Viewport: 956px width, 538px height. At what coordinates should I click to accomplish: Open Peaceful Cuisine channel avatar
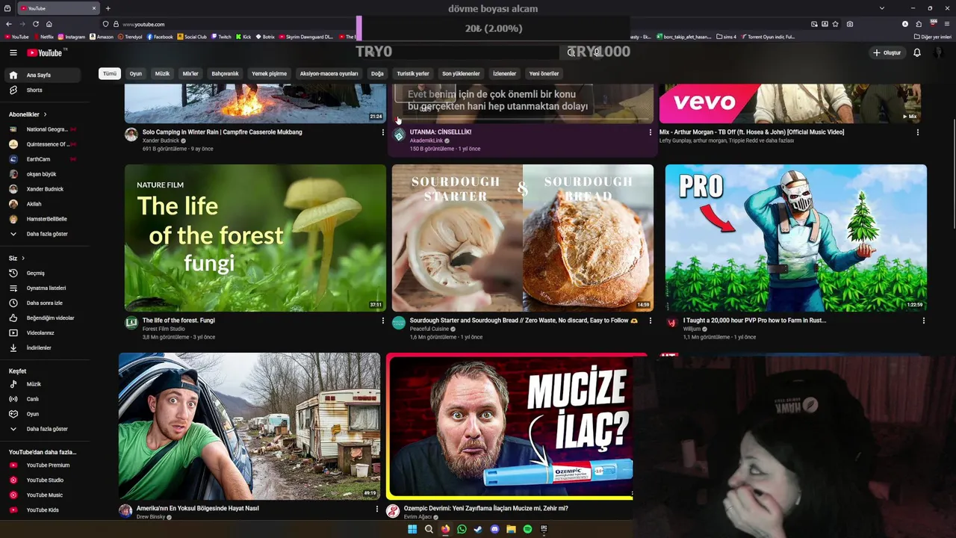(x=399, y=323)
